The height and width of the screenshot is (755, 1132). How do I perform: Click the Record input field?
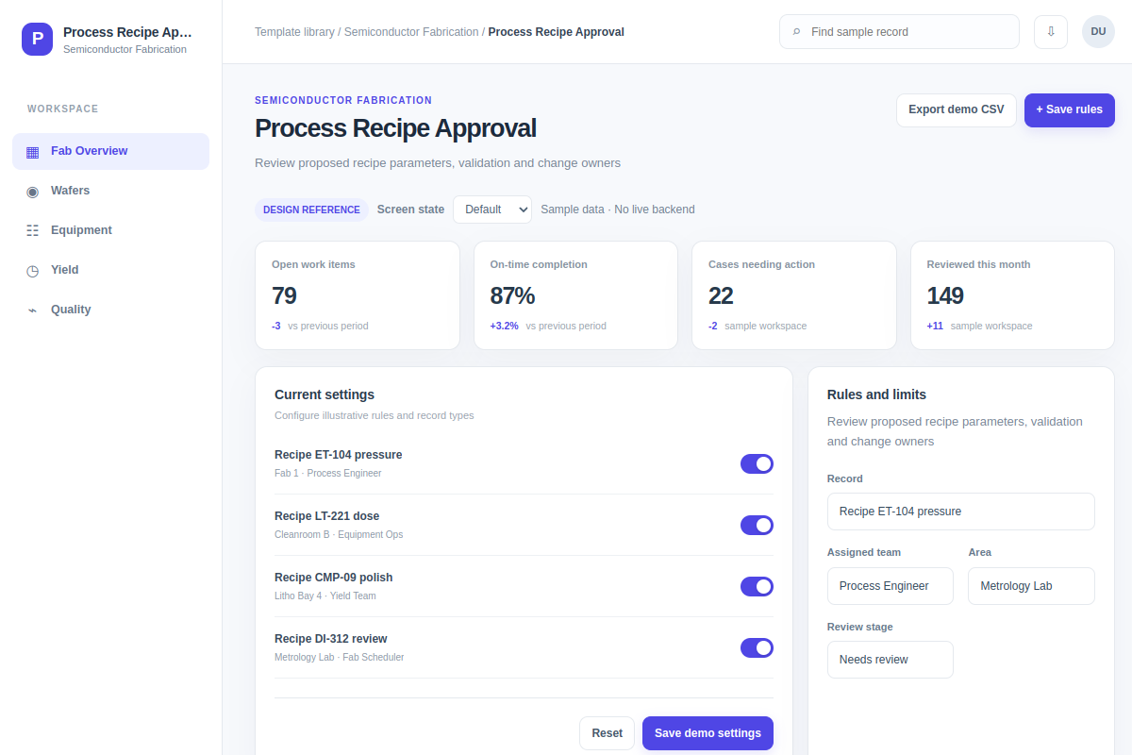(961, 512)
